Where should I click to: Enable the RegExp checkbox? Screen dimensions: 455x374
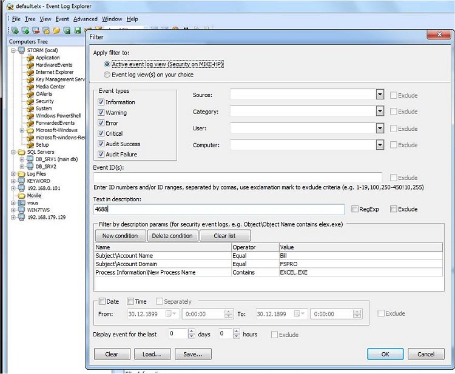[355, 209]
